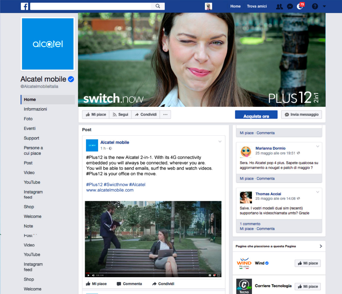Open the www.alcatelmobile.com link
This screenshot has height=294, width=342.
110,190
